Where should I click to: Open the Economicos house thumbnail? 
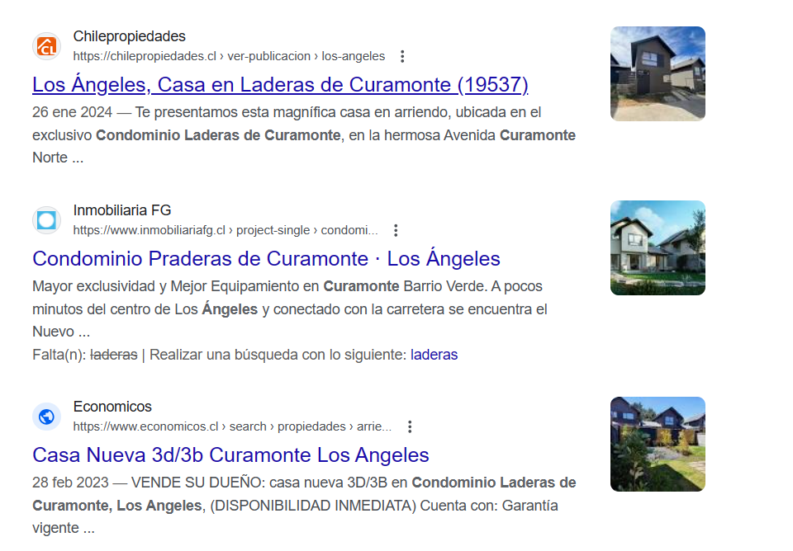point(658,444)
